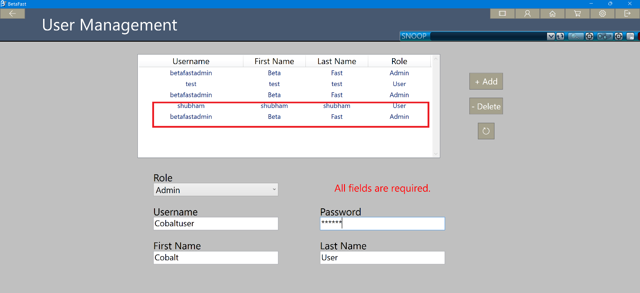Open the user profile icon
Image resolution: width=640 pixels, height=293 pixels.
point(528,13)
